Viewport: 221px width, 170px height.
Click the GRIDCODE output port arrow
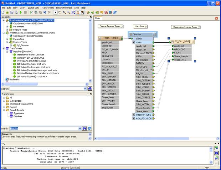click(154, 67)
